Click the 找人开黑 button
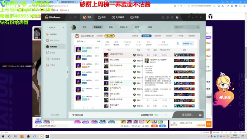The image size is (247, 139). pyautogui.click(x=110, y=36)
